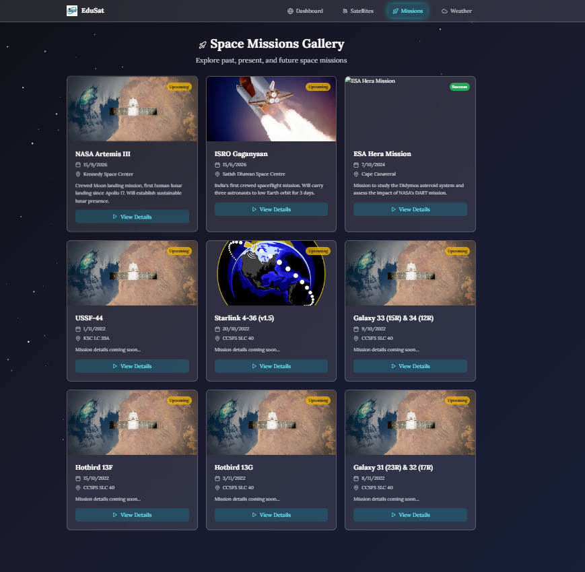The height and width of the screenshot is (572, 585).
Task: Select the ISRO Gaganyaan title
Action: click(x=241, y=154)
